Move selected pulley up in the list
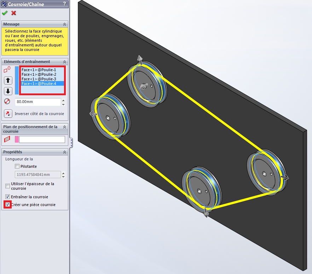Image resolution: width=312 pixels, height=274 pixels. coord(8,80)
